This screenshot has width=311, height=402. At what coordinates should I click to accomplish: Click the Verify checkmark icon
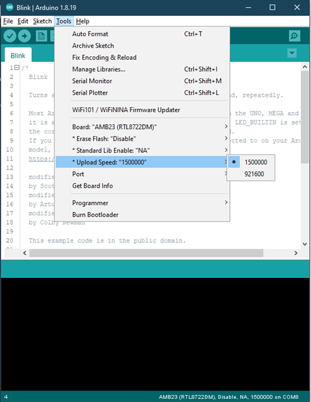click(10, 36)
